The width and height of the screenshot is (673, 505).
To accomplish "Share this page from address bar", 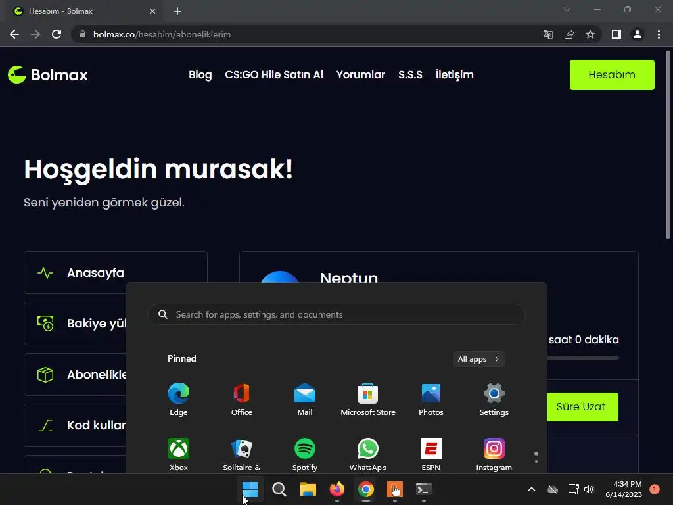I will [569, 34].
